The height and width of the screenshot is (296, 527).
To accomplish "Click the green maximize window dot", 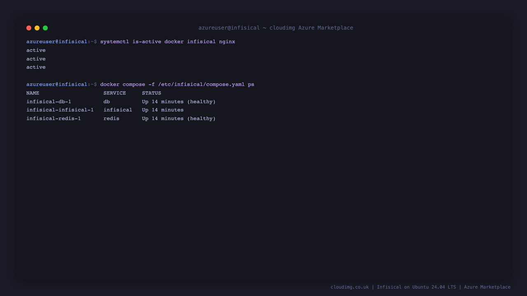I will [x=45, y=28].
